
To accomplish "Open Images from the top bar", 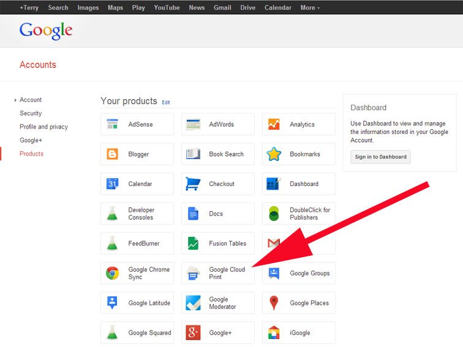I will click(88, 8).
